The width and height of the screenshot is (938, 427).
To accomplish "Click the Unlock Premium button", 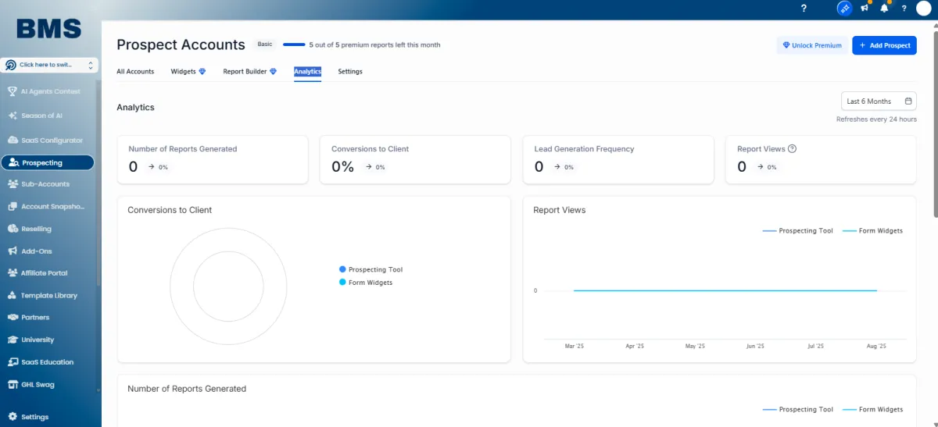I will pyautogui.click(x=811, y=45).
